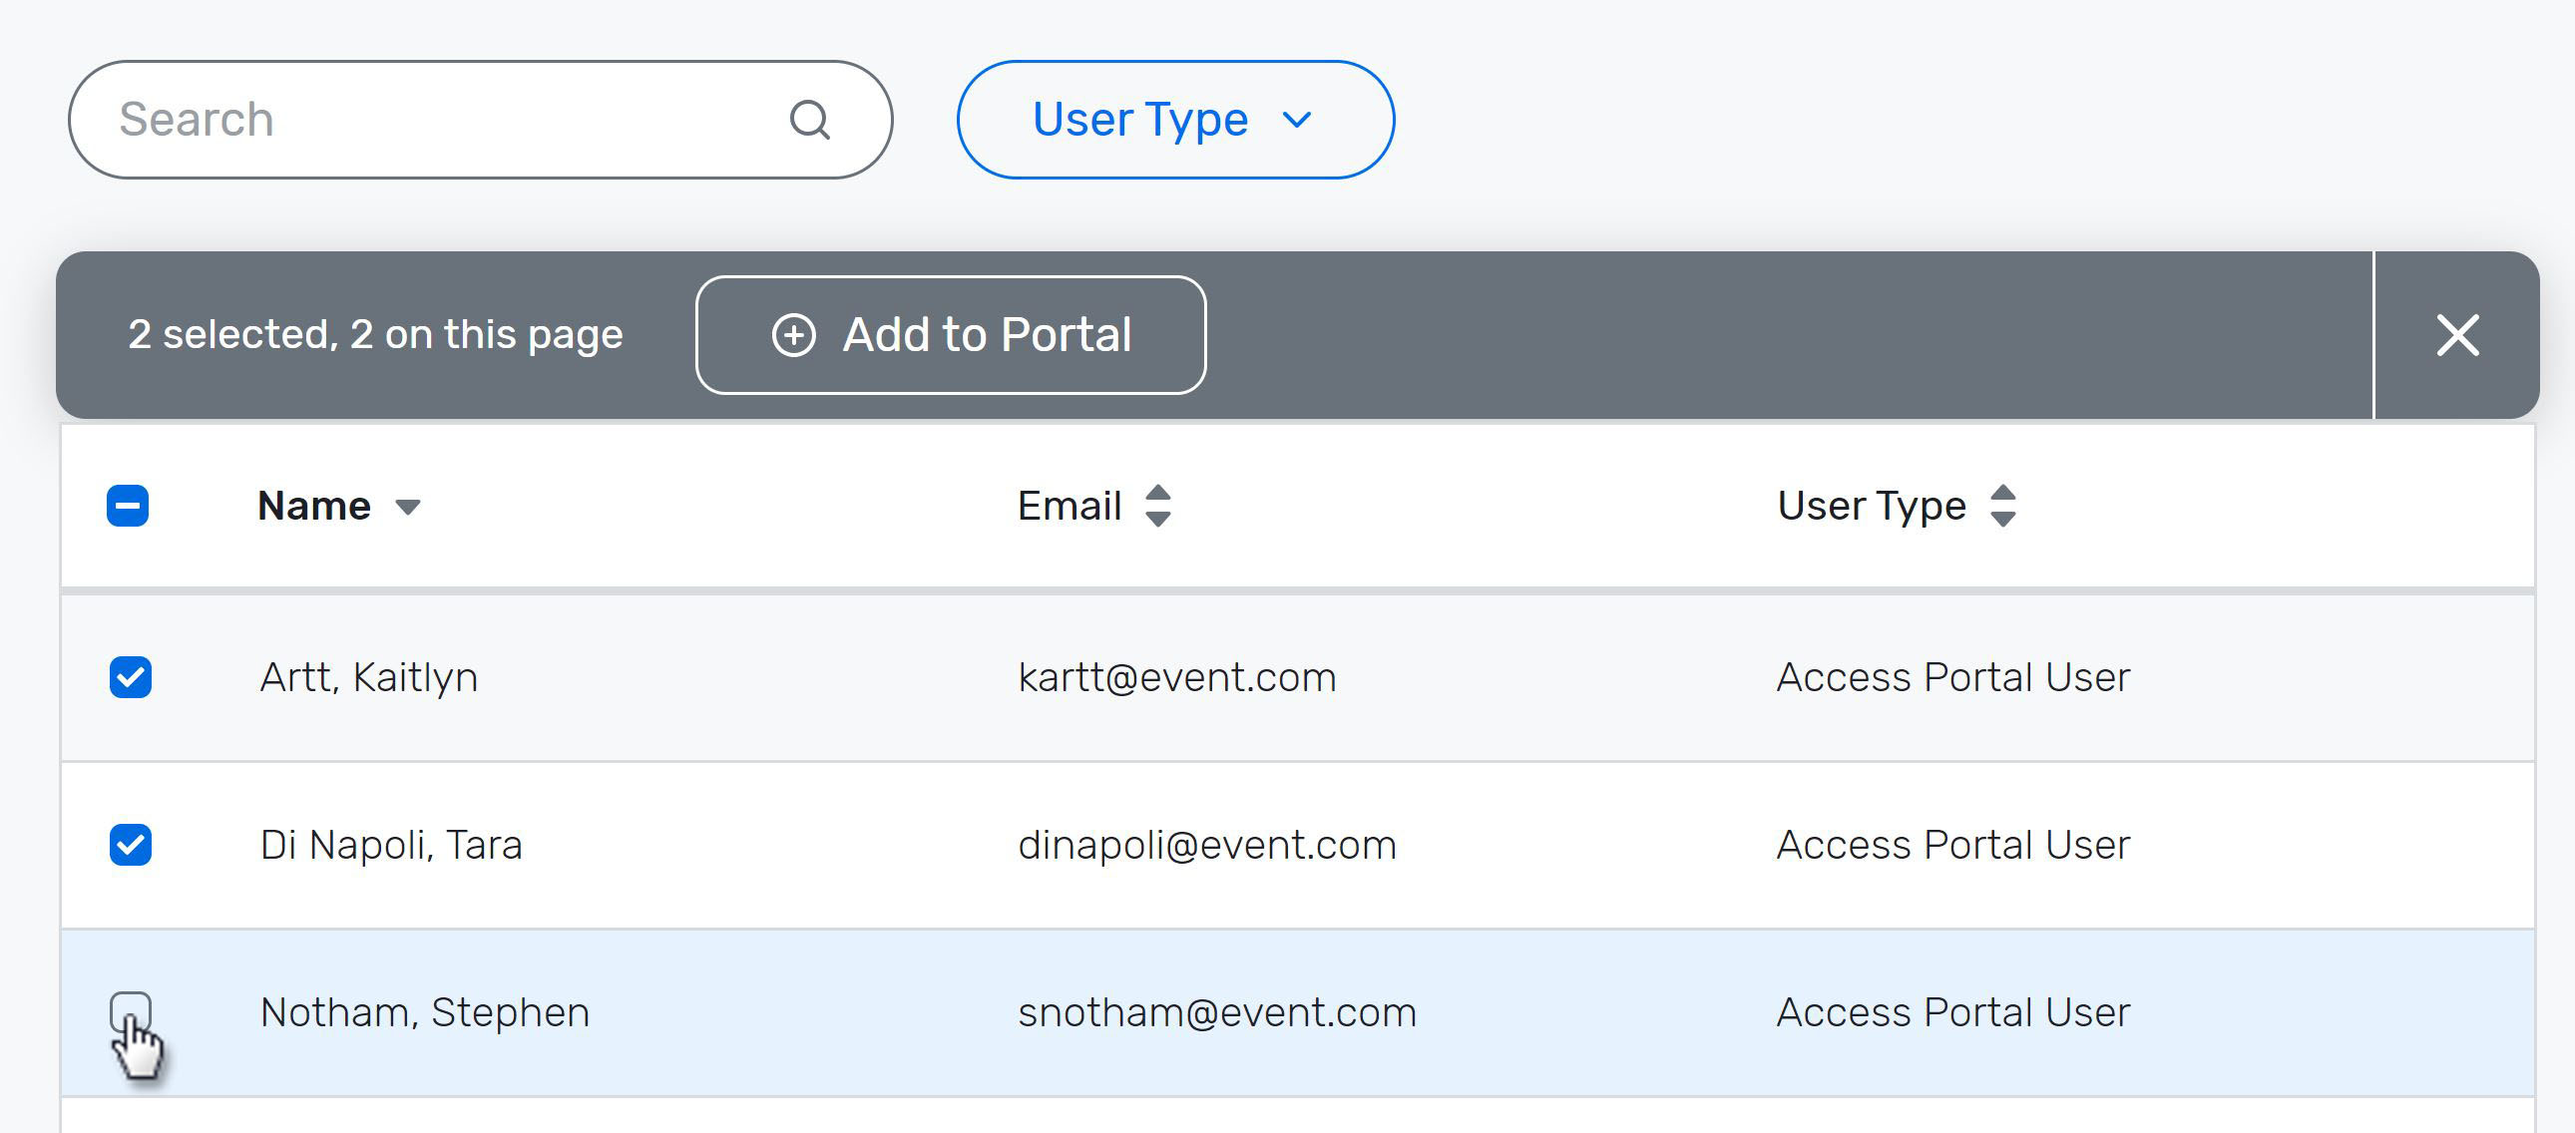Expand sorting options on the Email header
The height and width of the screenshot is (1133, 2575).
(x=1159, y=507)
